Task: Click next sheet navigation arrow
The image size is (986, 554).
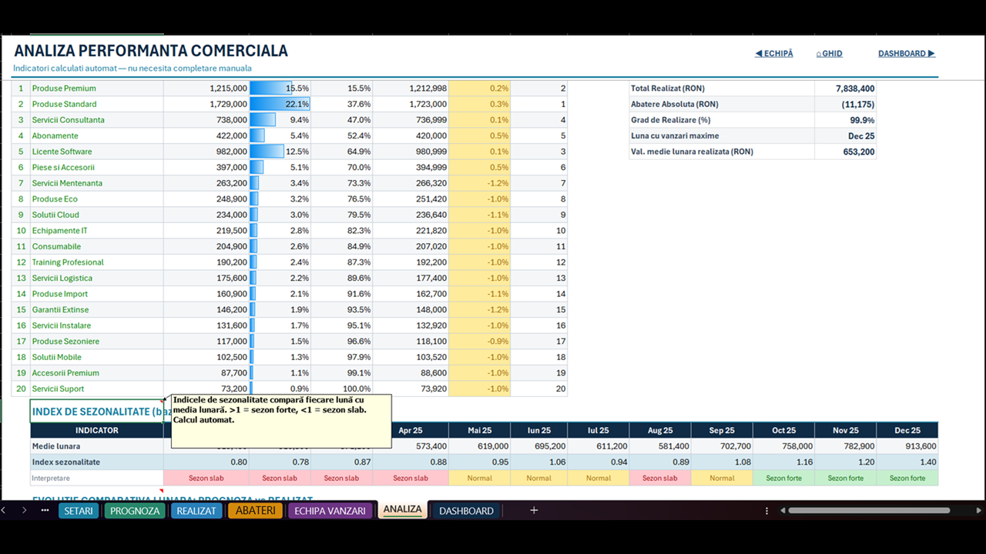Action: (24, 510)
